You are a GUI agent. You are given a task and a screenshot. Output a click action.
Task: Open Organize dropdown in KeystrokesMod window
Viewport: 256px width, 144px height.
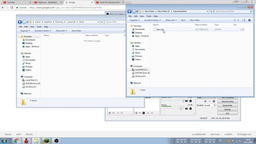(x=134, y=20)
